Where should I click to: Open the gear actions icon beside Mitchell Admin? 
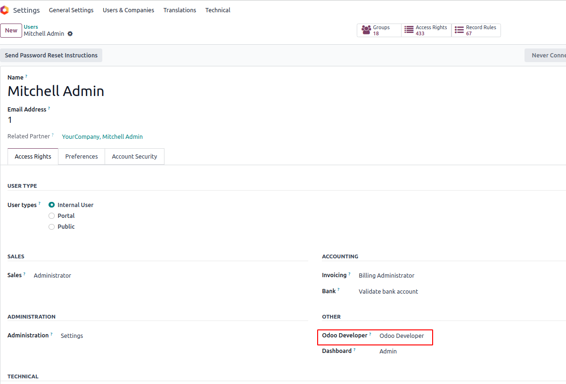[70, 34]
